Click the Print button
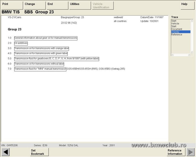This screenshot has width=196, height=157. click(12, 5)
